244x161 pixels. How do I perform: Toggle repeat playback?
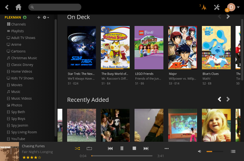click(89, 148)
